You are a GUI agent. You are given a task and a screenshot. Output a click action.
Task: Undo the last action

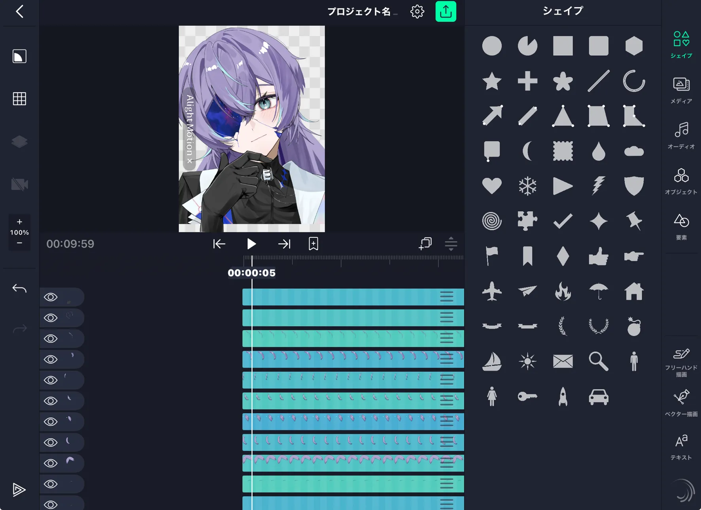point(19,288)
